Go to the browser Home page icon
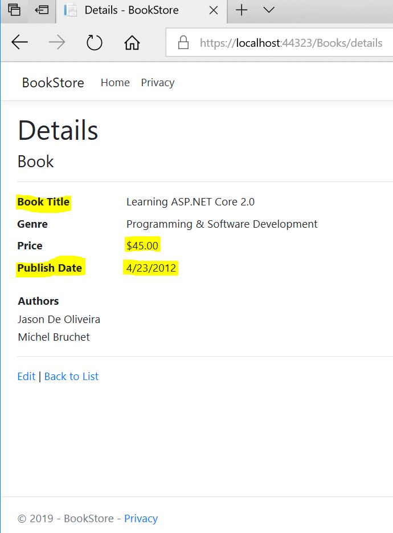The width and height of the screenshot is (393, 533). coord(132,43)
